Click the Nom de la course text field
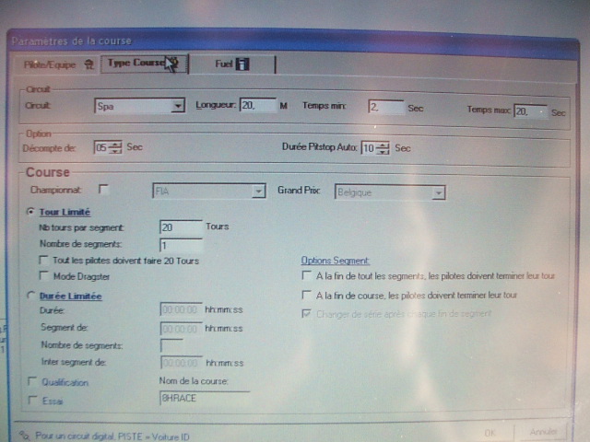Screen dimensions: 590x442 tap(204, 399)
